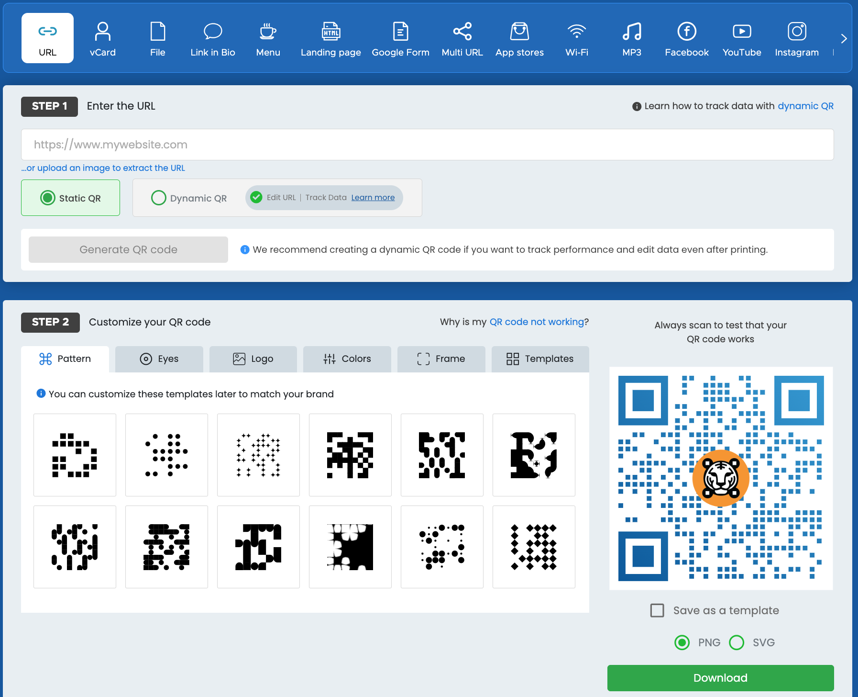
Task: Click the Generate QR code button
Action: pyautogui.click(x=128, y=249)
